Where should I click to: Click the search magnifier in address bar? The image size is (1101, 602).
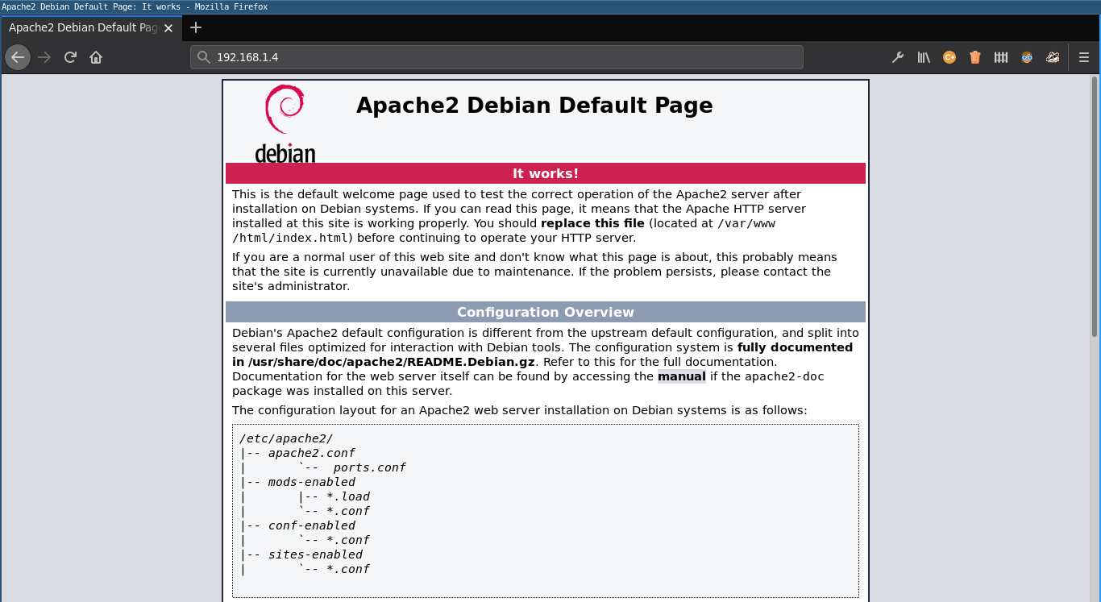click(x=204, y=57)
